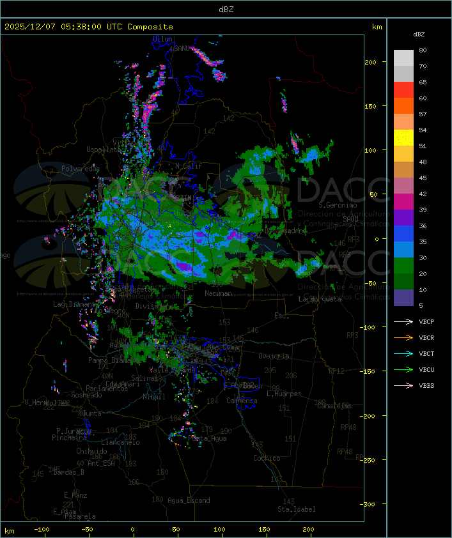
Task: Click the 'E_Manz' map label
Action: (x=75, y=495)
